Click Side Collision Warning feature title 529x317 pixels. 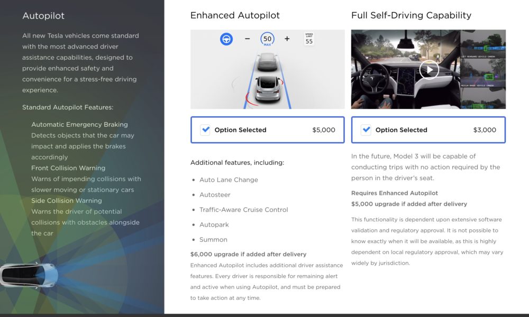click(67, 200)
